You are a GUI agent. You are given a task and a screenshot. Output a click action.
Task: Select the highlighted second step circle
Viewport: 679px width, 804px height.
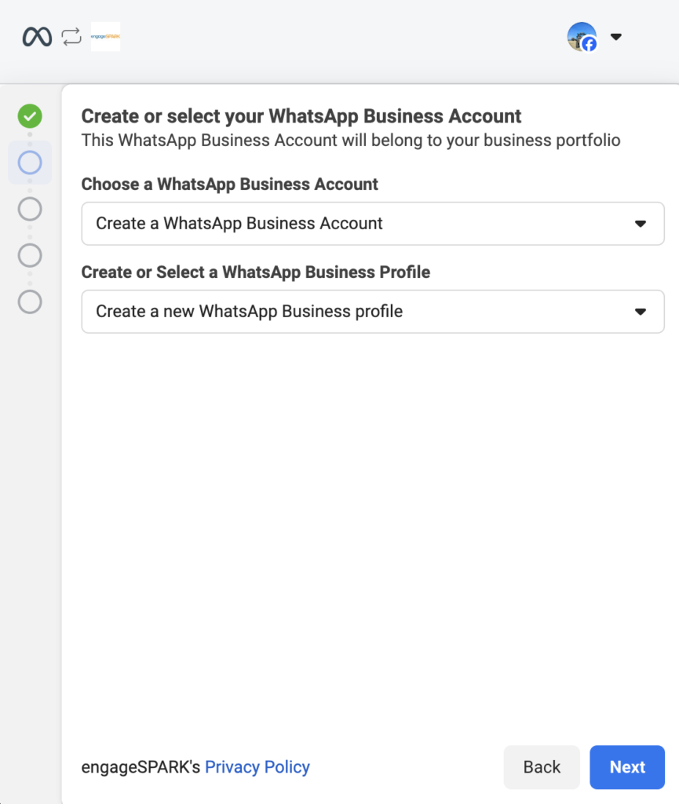(x=30, y=163)
